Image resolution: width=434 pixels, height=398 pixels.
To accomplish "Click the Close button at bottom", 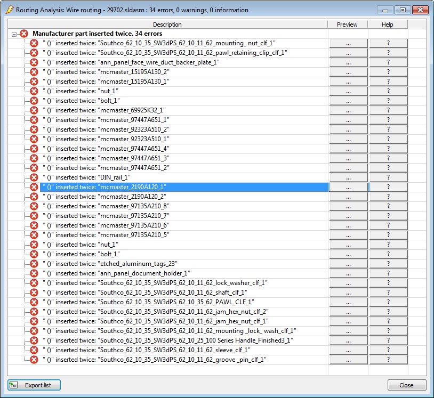I will point(407,385).
